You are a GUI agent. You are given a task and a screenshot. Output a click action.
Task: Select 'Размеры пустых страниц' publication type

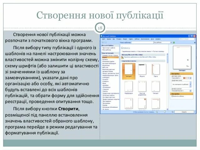click(x=110, y=55)
